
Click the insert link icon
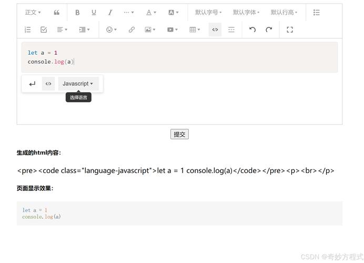point(132,30)
